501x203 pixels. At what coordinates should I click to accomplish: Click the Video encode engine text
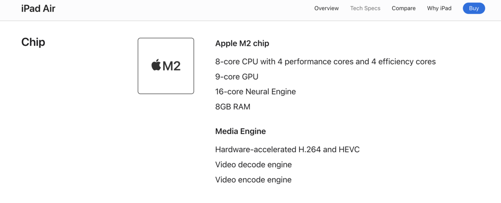pyautogui.click(x=253, y=180)
